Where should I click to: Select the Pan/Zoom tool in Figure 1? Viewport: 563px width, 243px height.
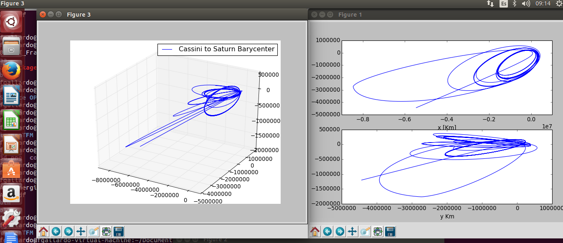coord(353,231)
